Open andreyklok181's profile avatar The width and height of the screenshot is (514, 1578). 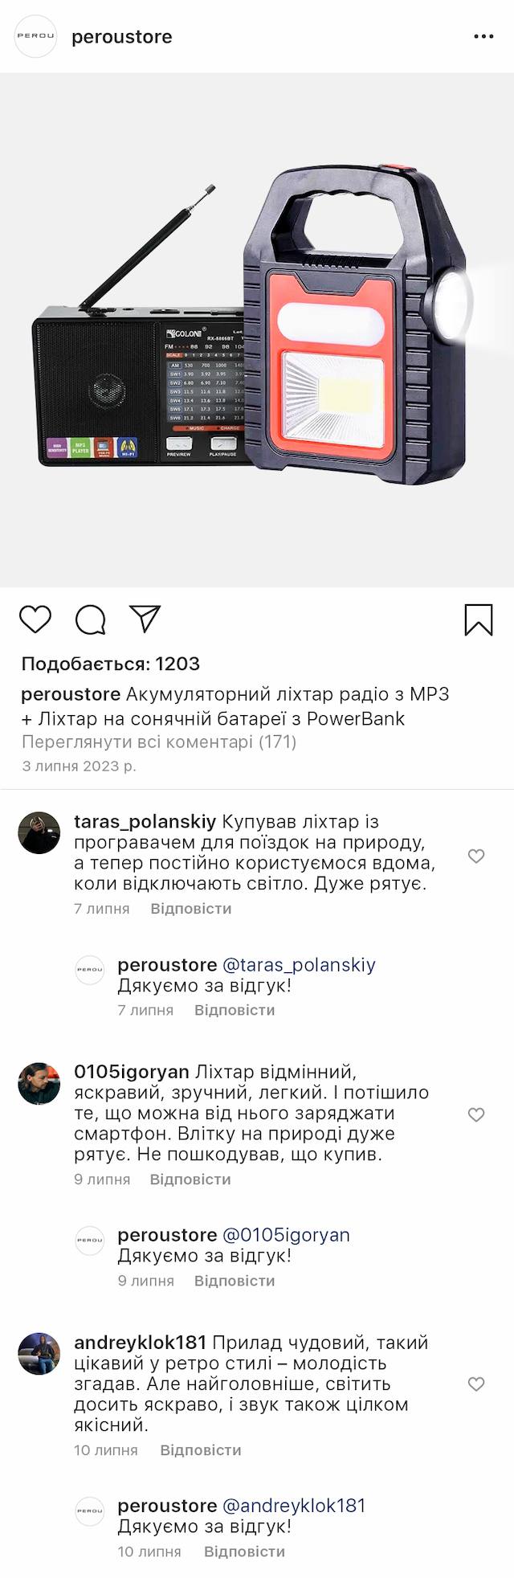(39, 1354)
